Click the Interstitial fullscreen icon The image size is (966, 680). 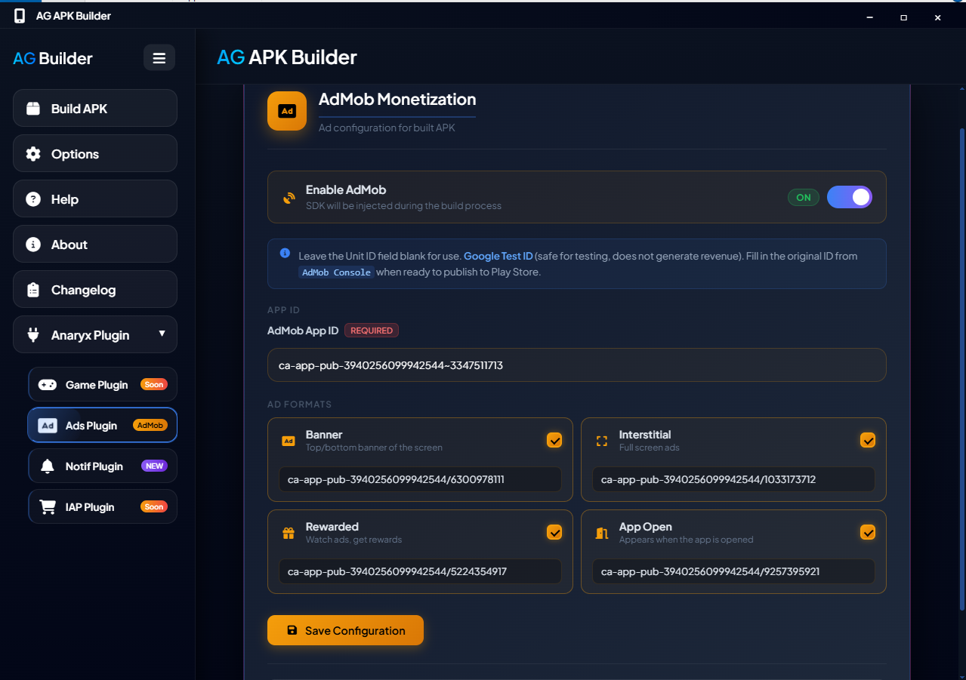(602, 441)
